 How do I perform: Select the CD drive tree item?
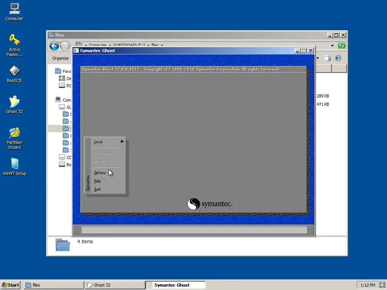click(65, 157)
